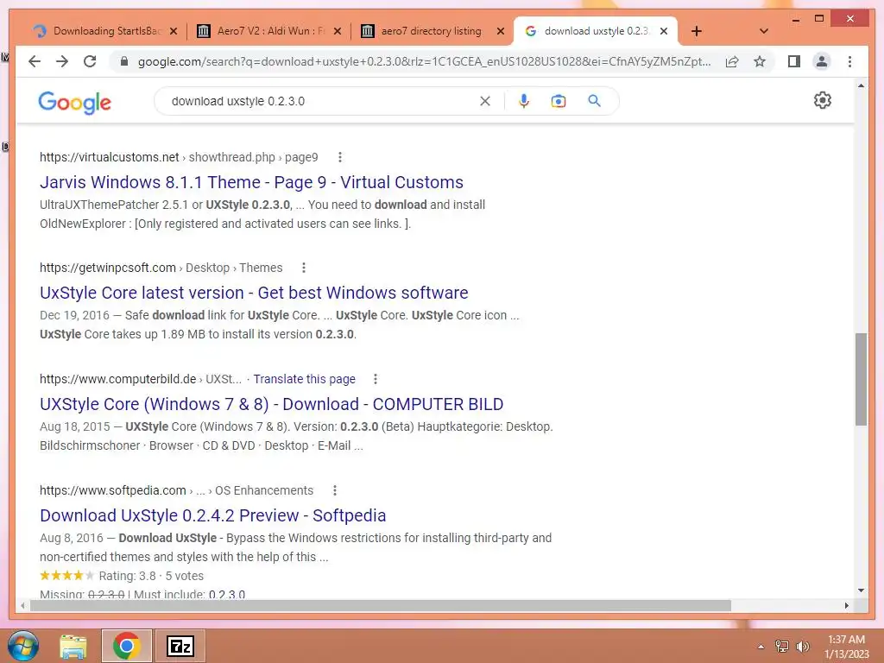Click horizontal scrollbar right arrow
The width and height of the screenshot is (884, 663).
tap(846, 605)
